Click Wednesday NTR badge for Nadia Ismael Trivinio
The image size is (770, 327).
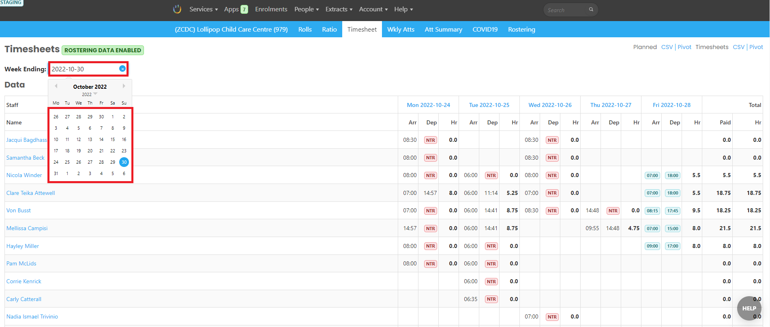[x=552, y=317]
